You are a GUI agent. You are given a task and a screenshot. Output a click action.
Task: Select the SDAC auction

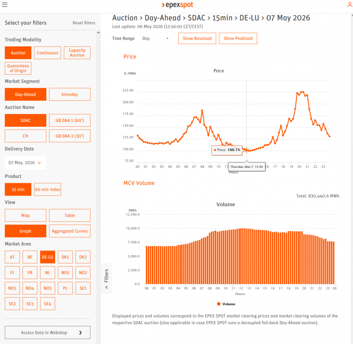(26, 120)
